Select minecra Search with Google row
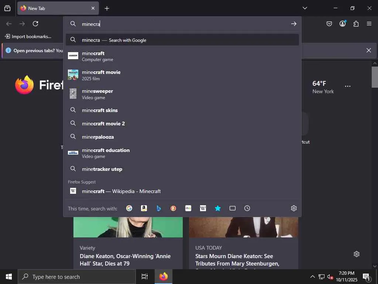The image size is (378, 284). (x=182, y=40)
